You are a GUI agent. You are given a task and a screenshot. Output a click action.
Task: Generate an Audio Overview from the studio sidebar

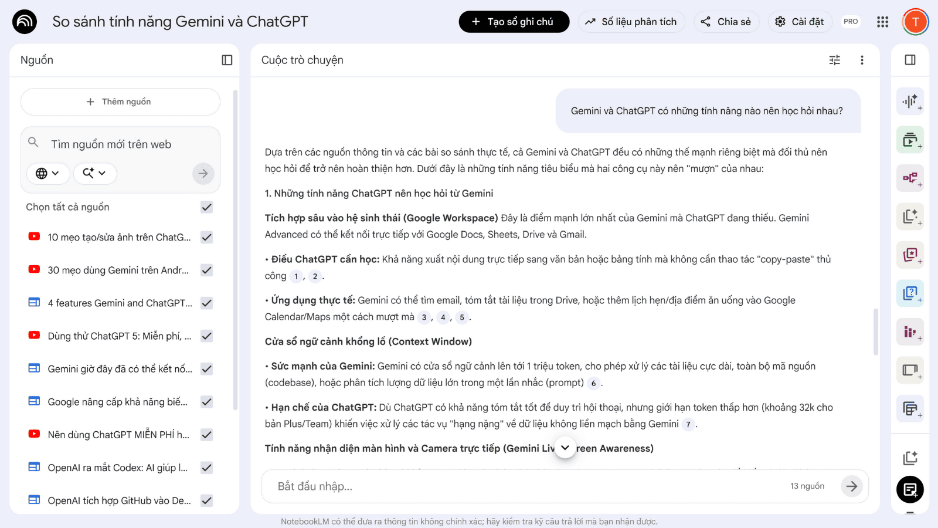tap(910, 101)
